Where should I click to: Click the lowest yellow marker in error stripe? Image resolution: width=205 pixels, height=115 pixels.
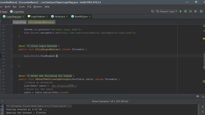pos(204,82)
